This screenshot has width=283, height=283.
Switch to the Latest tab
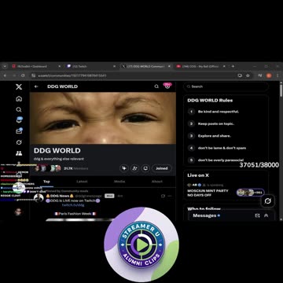pyautogui.click(x=82, y=182)
